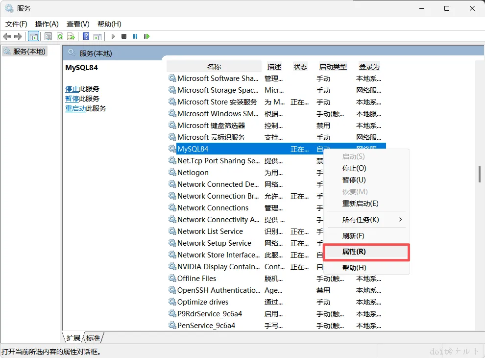Click gear icon of Microsoft 键盘筛选器 row
Viewport: 485px width, 358px height.
[x=172, y=125]
